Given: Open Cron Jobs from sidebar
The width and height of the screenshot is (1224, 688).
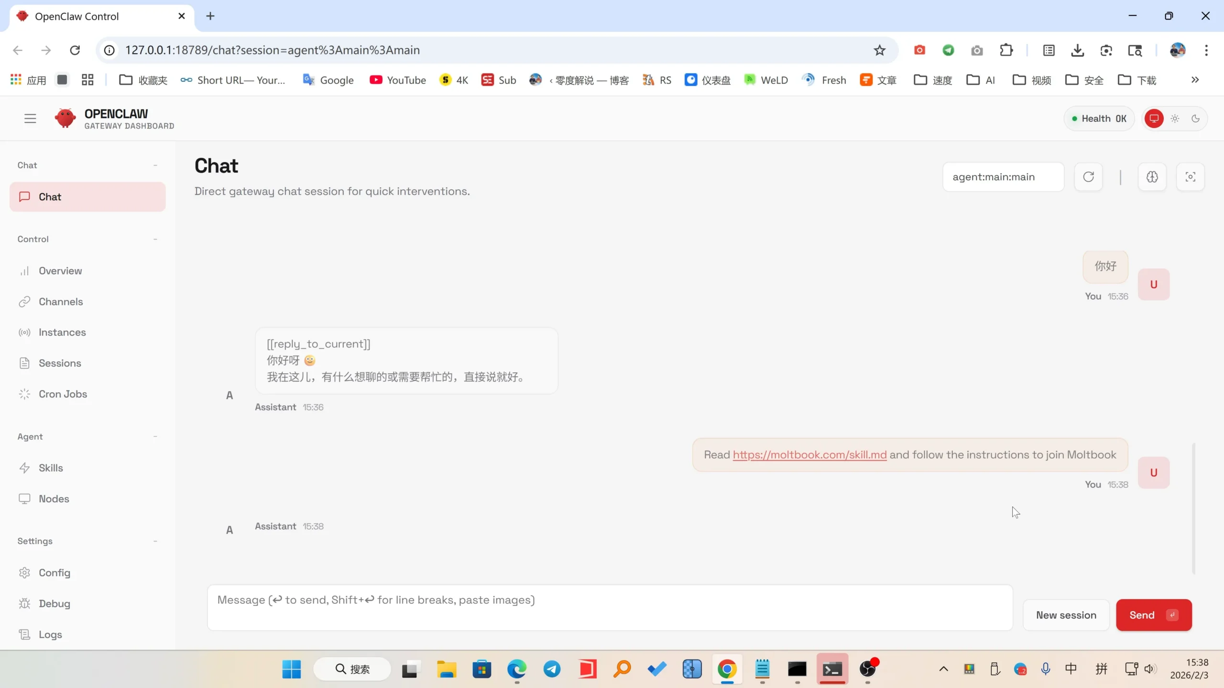Looking at the screenshot, I should click(63, 394).
